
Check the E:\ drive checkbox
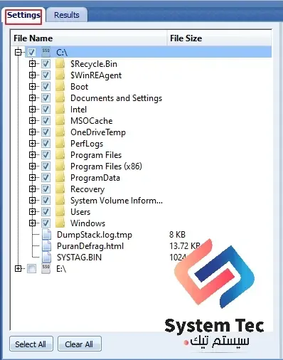click(31, 269)
